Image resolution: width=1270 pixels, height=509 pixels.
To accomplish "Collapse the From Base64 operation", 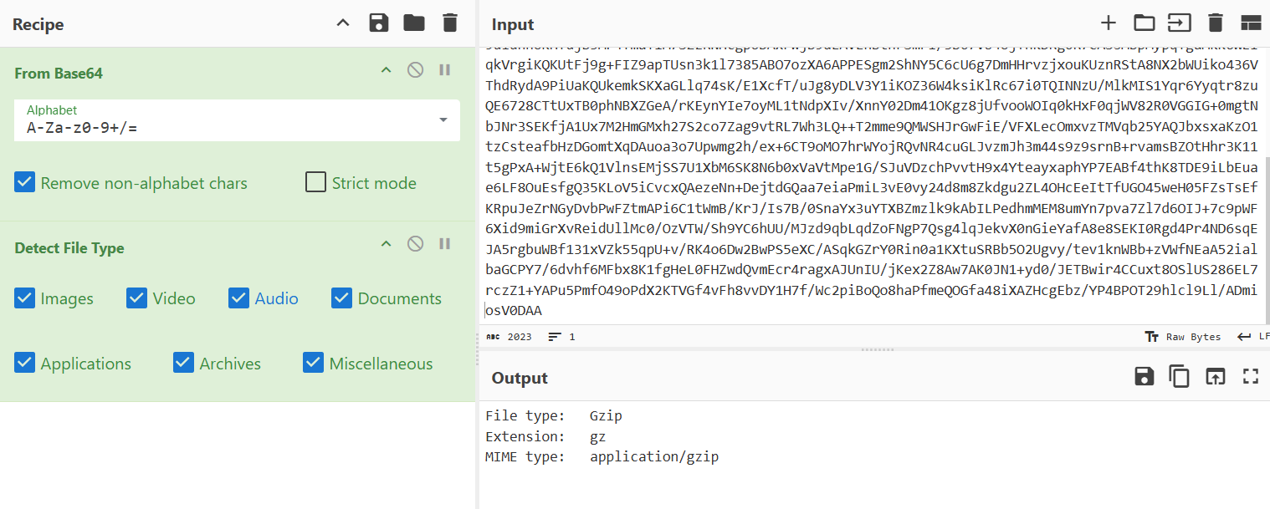I will tap(386, 70).
